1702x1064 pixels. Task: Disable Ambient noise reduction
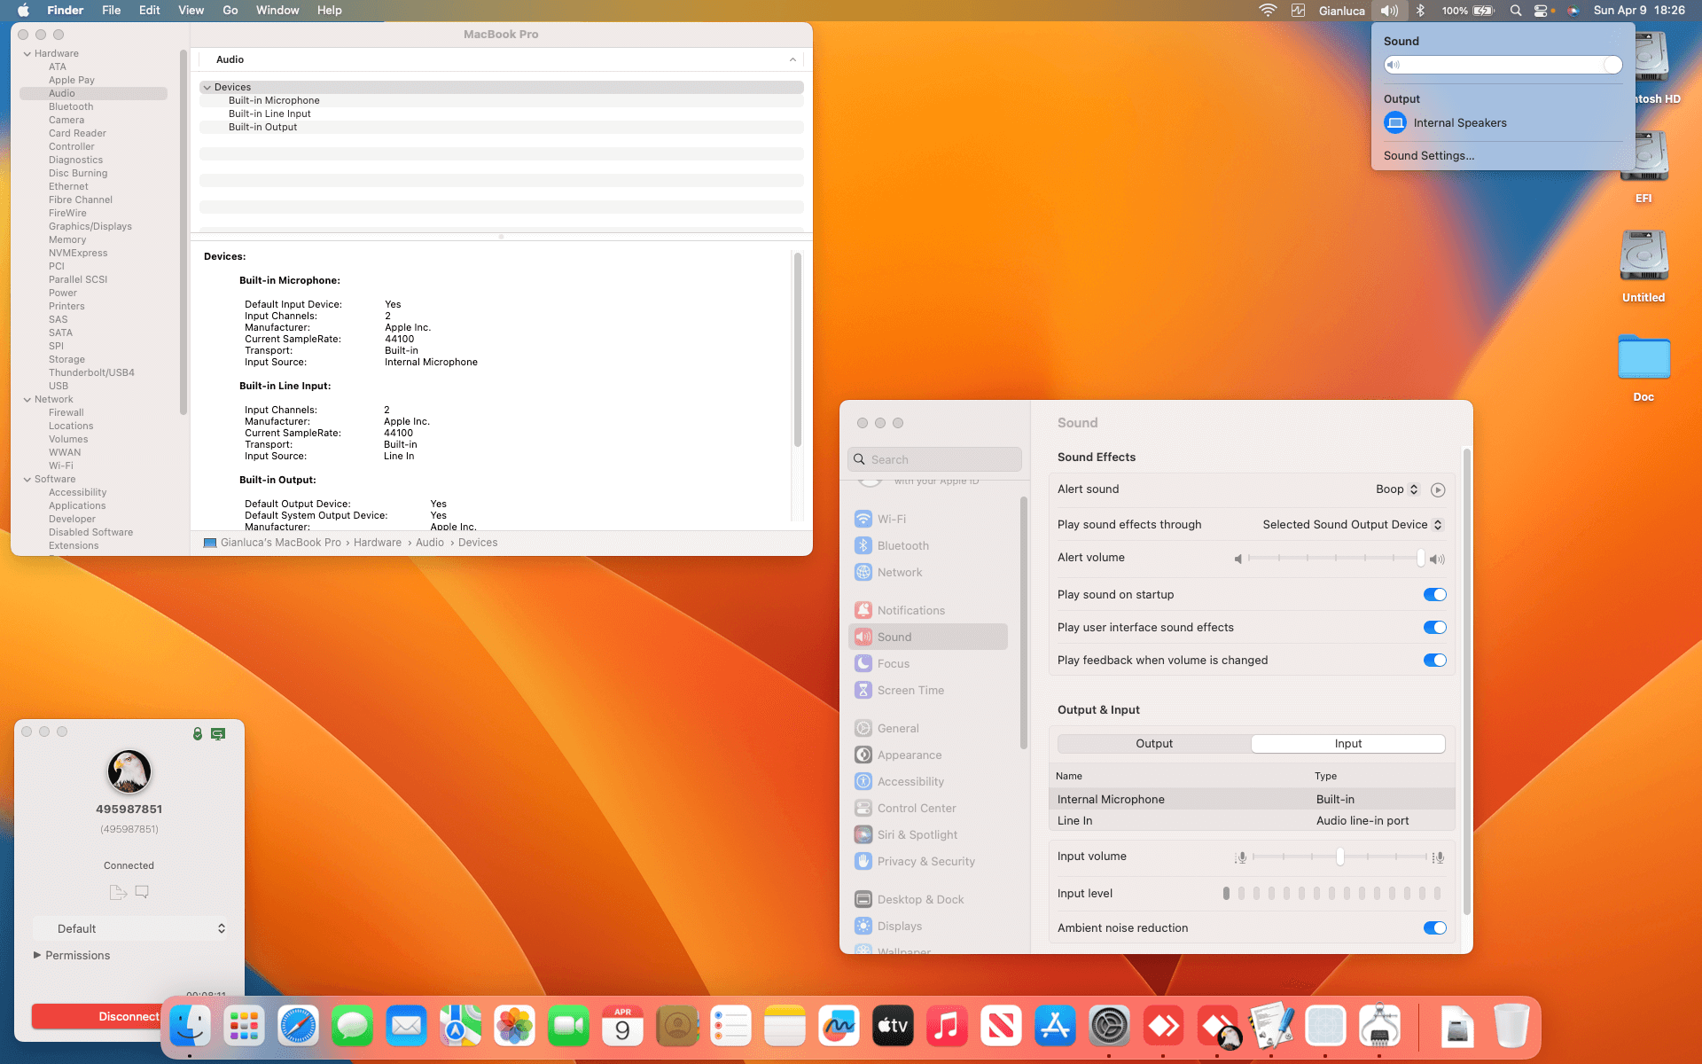(x=1434, y=927)
